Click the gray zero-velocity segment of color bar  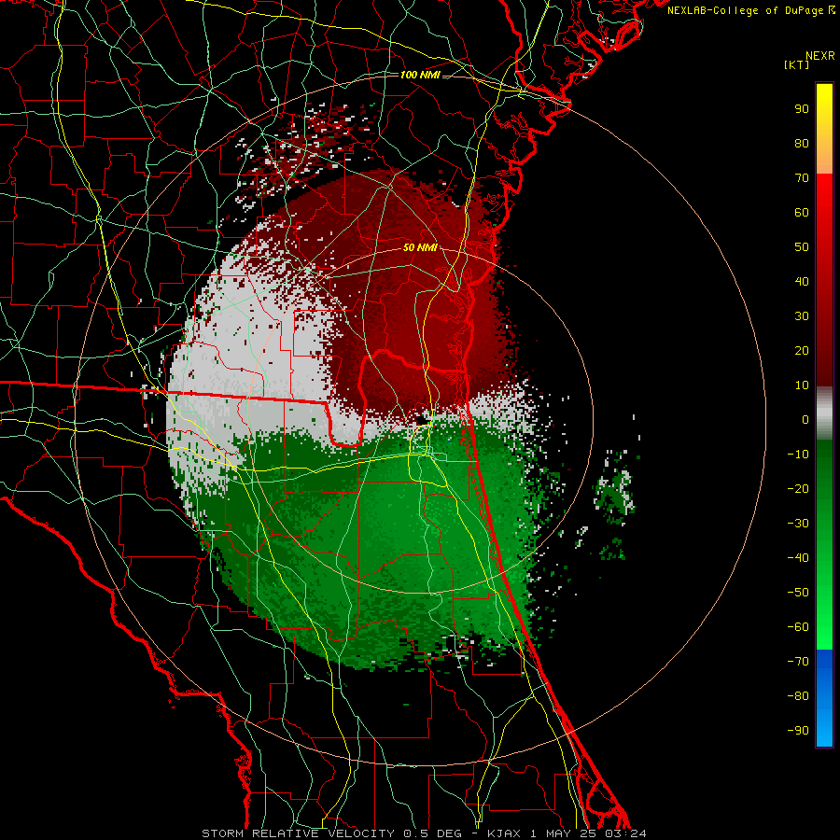824,413
